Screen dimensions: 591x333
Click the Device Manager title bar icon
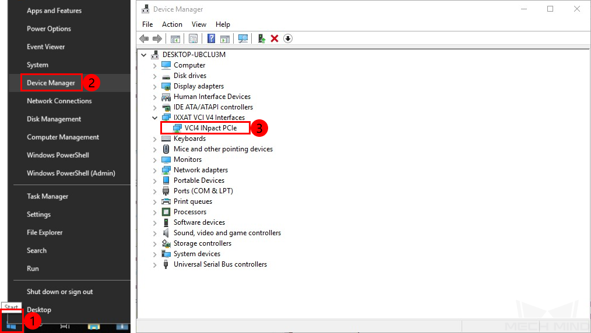click(x=145, y=9)
